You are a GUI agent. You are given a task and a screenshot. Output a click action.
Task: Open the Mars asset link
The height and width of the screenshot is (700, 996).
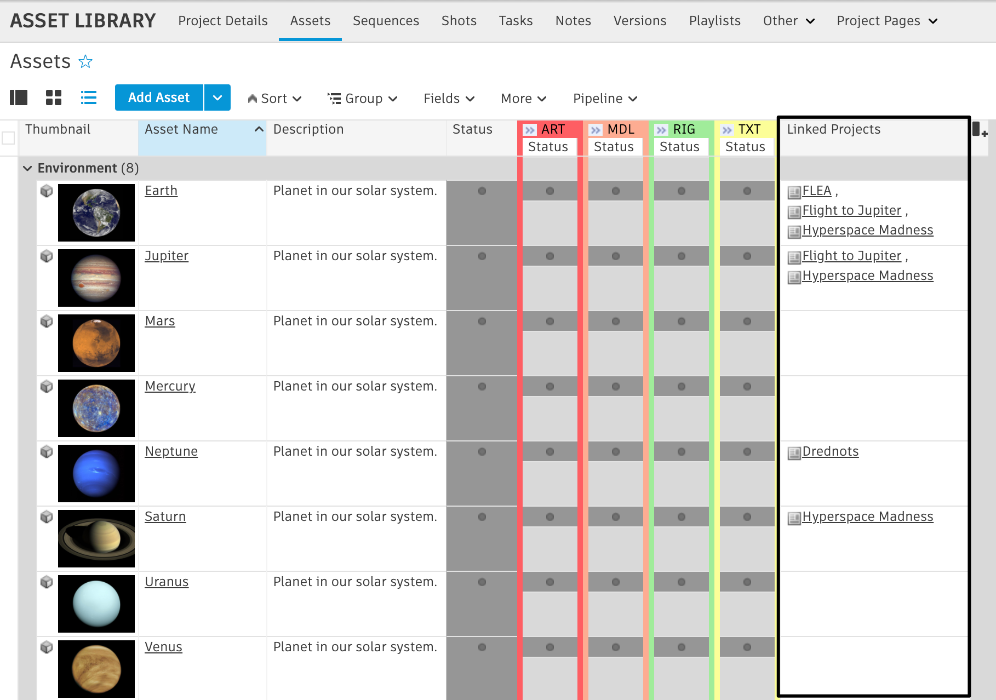160,321
